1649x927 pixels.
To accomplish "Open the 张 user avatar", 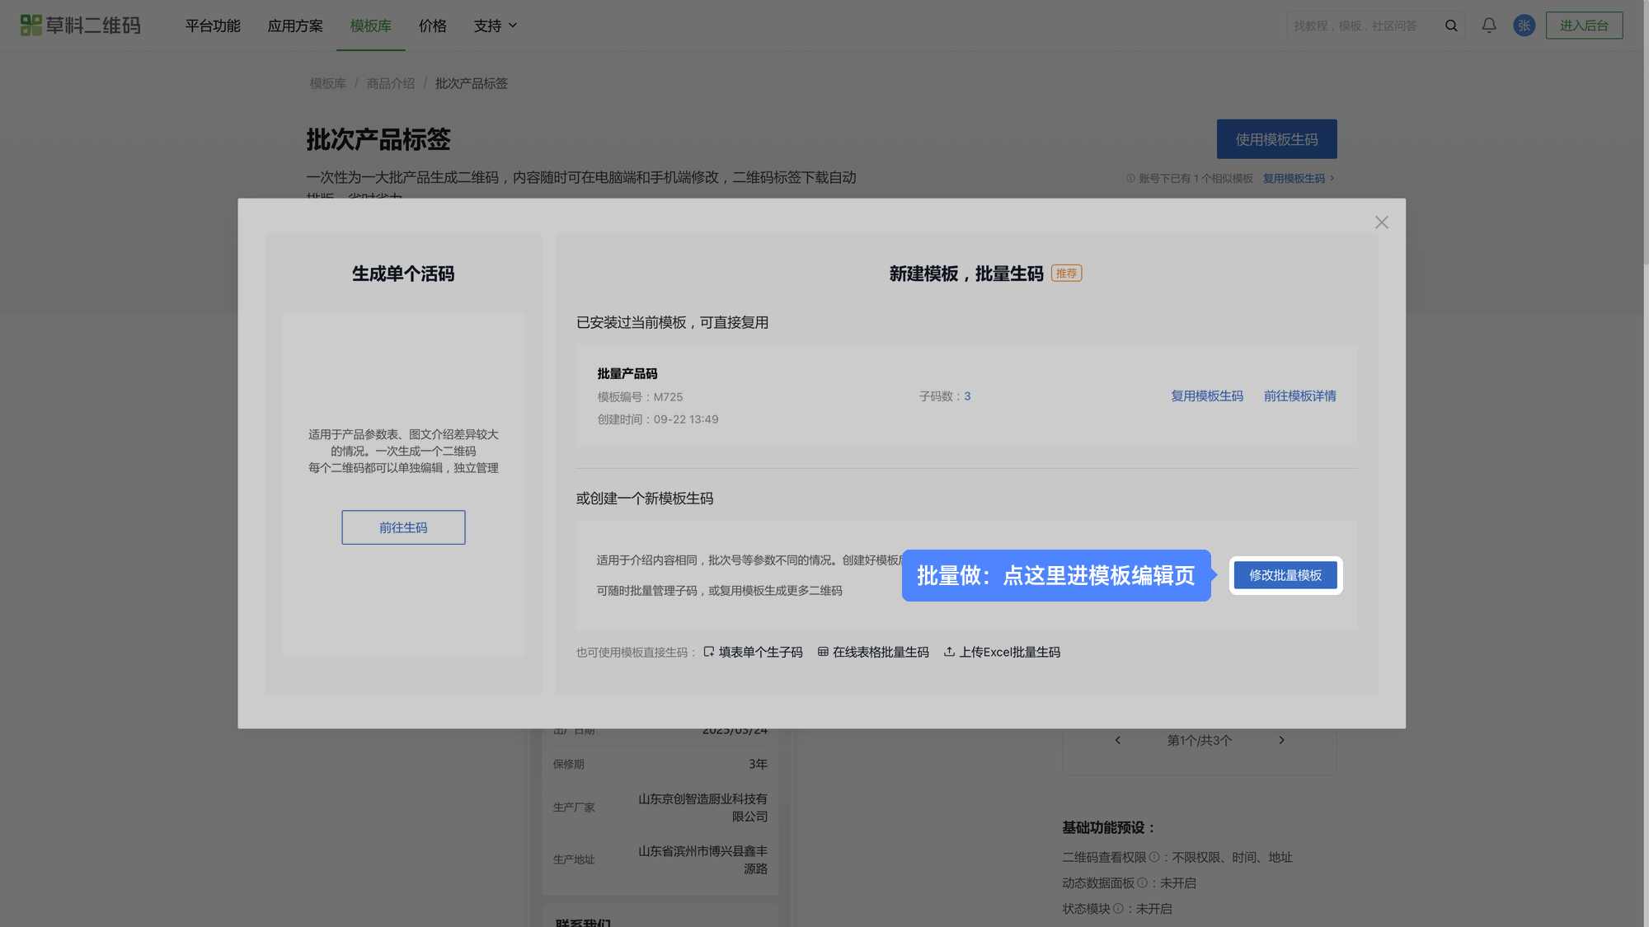I will coord(1524,26).
